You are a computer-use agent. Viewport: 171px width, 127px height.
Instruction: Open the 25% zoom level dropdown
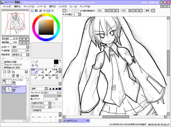(x=106, y=11)
